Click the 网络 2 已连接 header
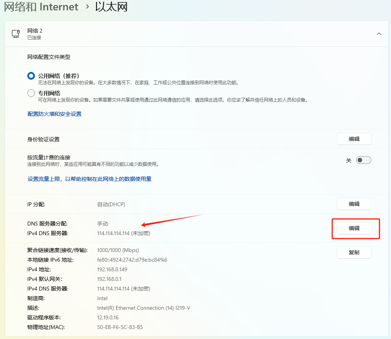This screenshot has width=391, height=339. click(x=35, y=34)
